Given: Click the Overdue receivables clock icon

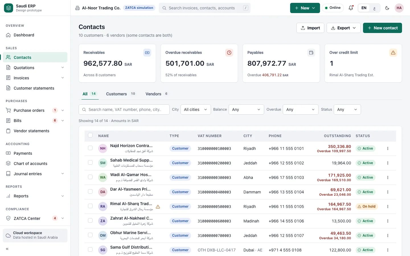Looking at the screenshot, I should [229, 53].
